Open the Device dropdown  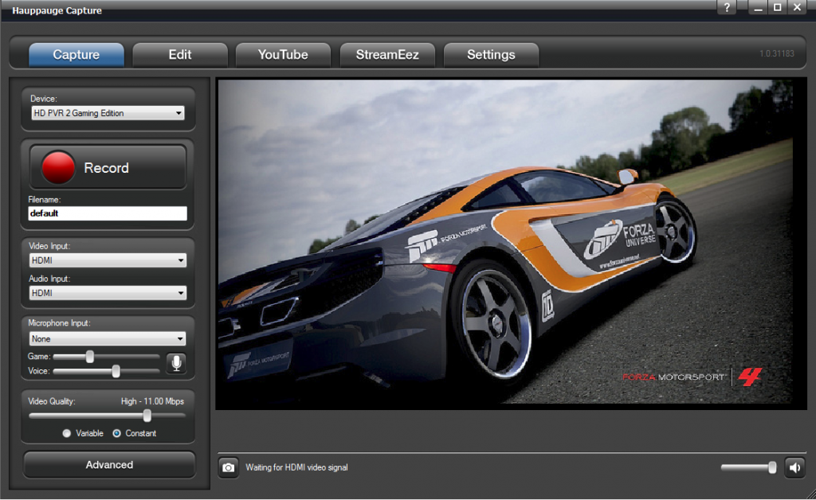[x=108, y=113]
